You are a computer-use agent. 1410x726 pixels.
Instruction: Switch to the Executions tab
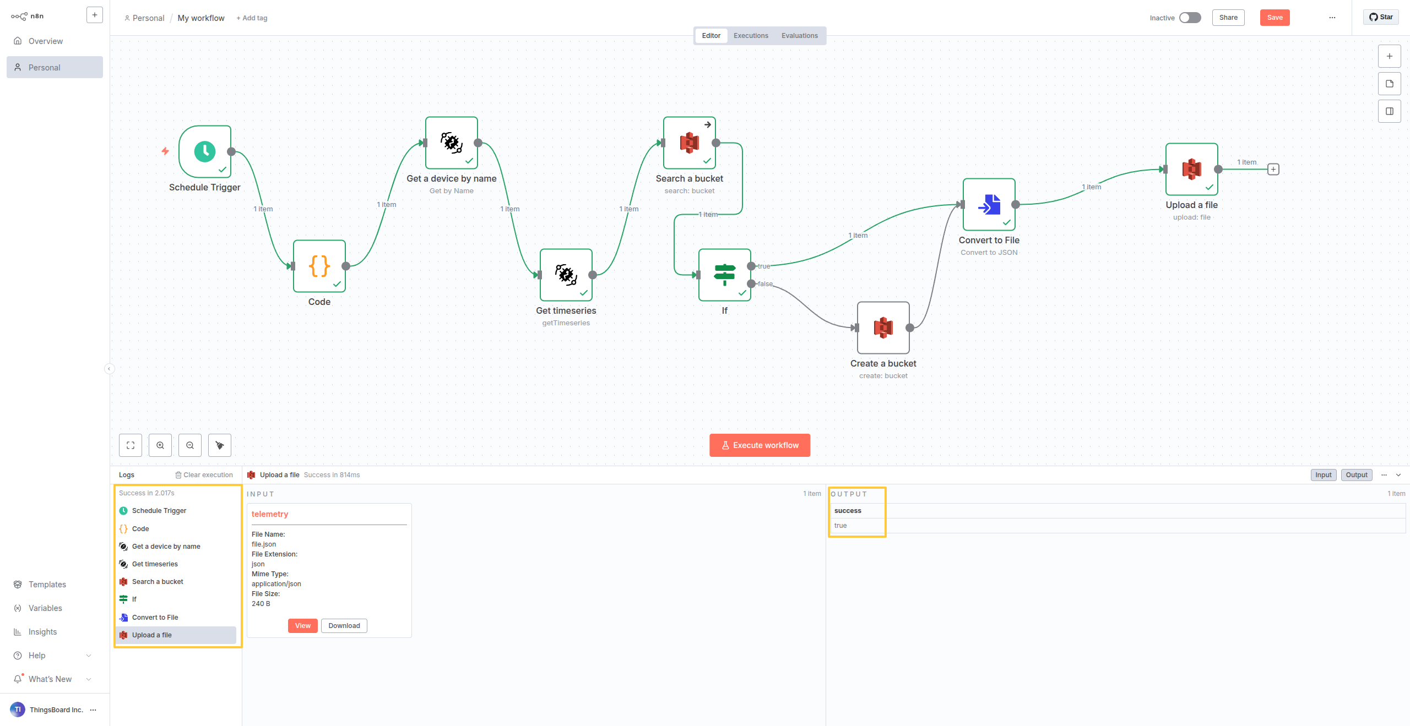(751, 36)
